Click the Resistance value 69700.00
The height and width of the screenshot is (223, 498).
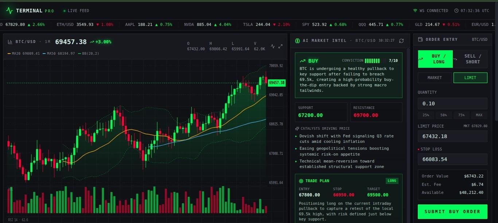pos(366,115)
